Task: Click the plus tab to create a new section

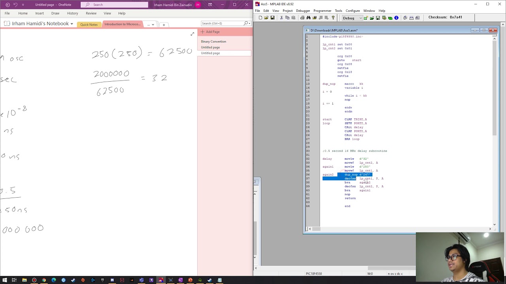Action: click(164, 25)
